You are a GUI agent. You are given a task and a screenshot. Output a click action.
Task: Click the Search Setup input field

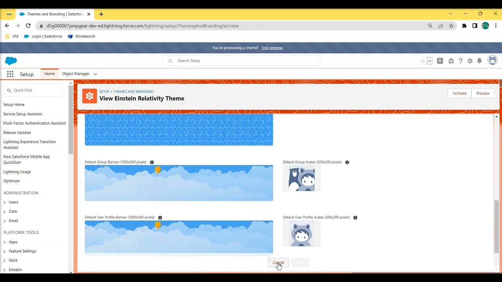241,61
